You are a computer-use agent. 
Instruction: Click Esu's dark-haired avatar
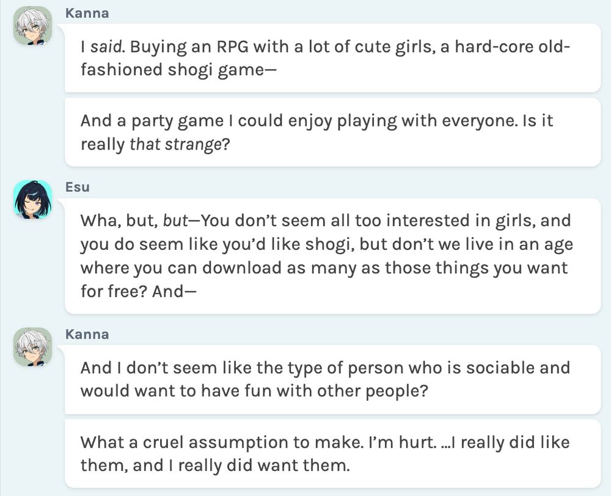[x=32, y=199]
